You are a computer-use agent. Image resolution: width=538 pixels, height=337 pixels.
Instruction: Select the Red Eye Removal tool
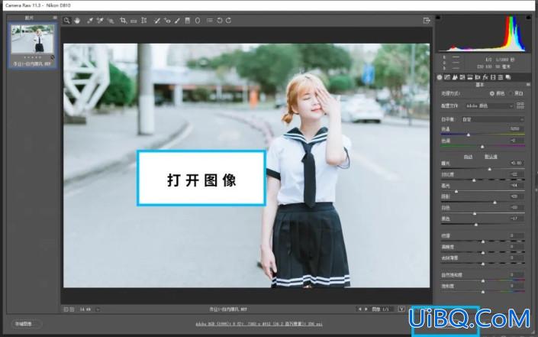coord(167,21)
